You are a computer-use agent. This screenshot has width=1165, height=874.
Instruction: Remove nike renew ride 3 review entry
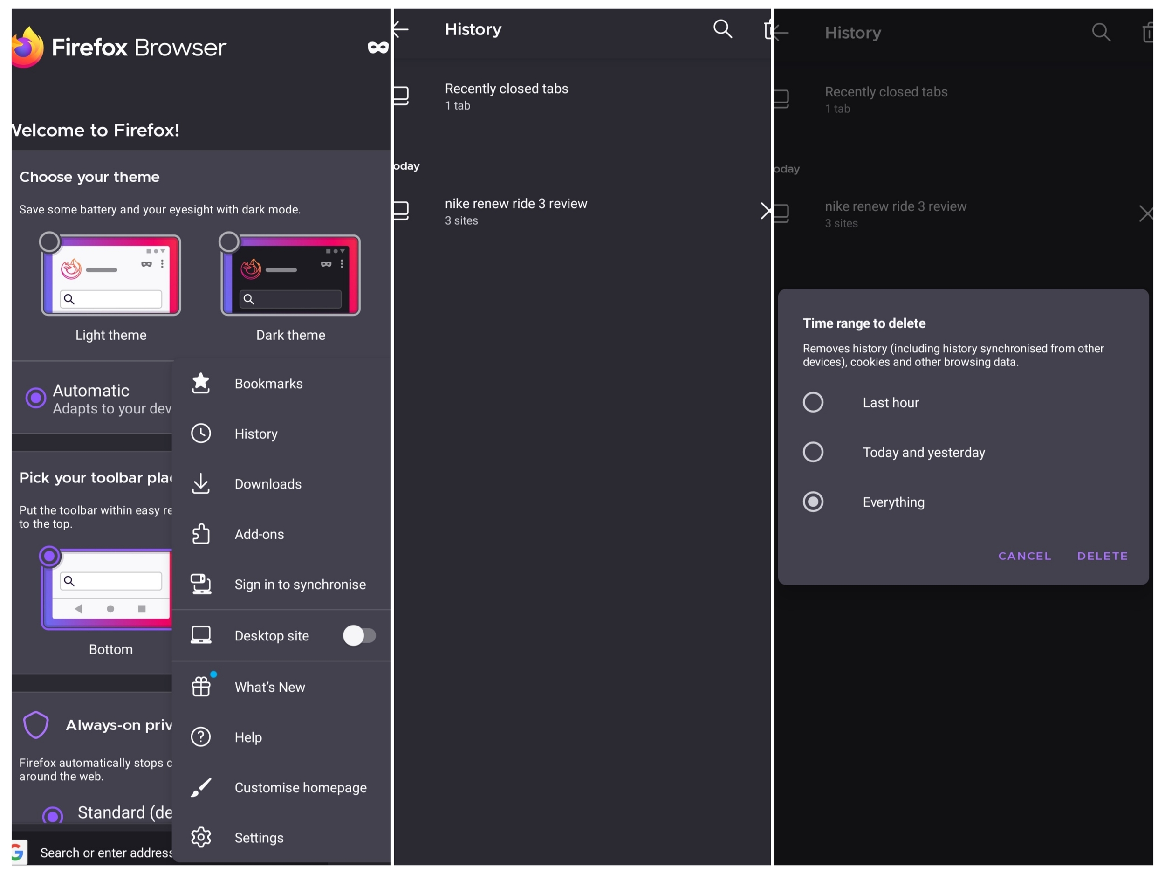[x=766, y=211]
